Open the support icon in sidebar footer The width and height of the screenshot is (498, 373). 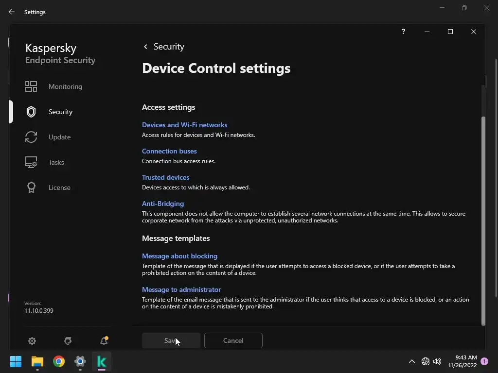(x=68, y=340)
